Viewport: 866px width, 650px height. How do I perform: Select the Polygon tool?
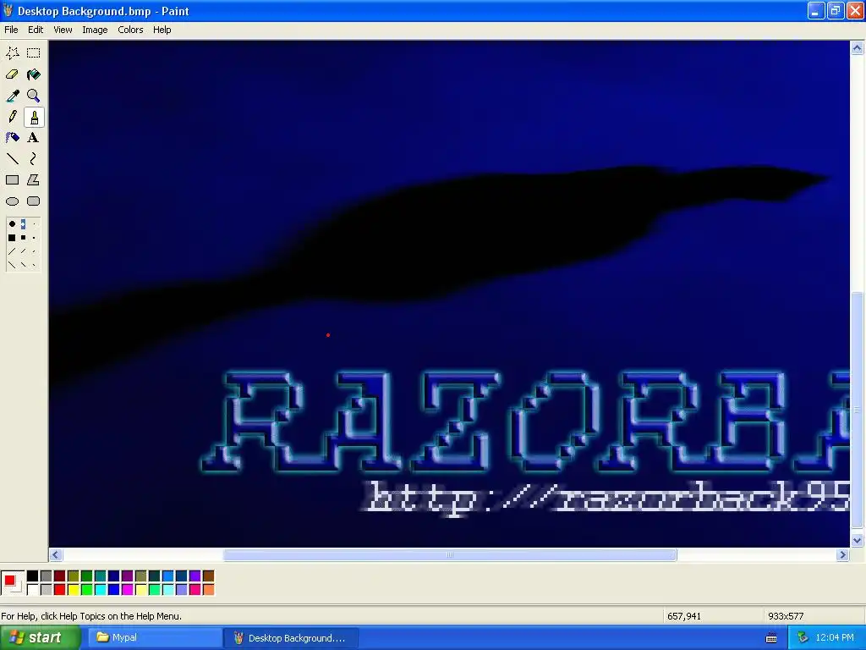[33, 180]
